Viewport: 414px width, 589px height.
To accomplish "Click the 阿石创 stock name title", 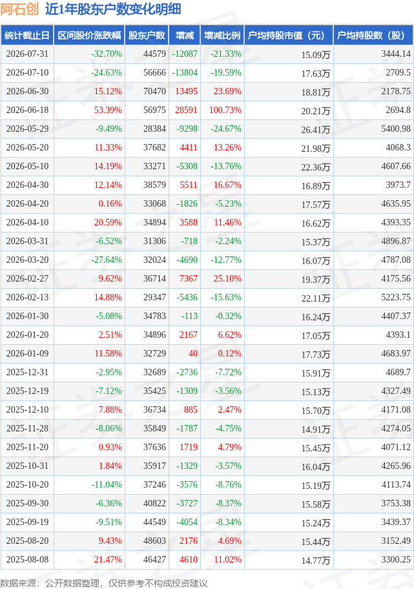I will (19, 9).
